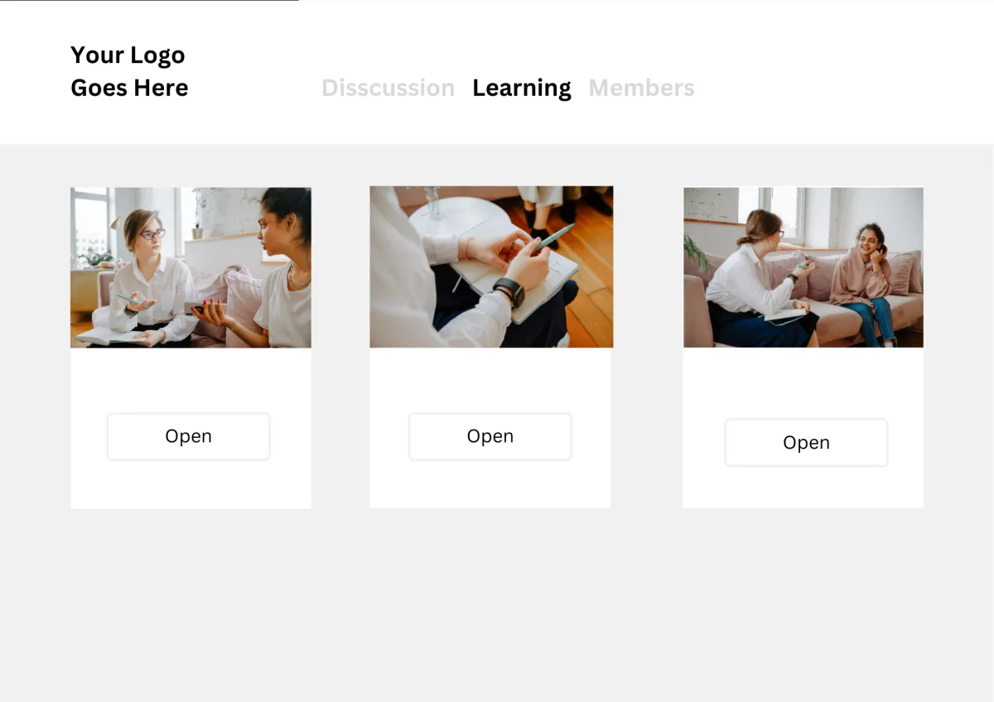Select the photo of two women talking
The width and height of the screenshot is (994, 702).
click(191, 267)
